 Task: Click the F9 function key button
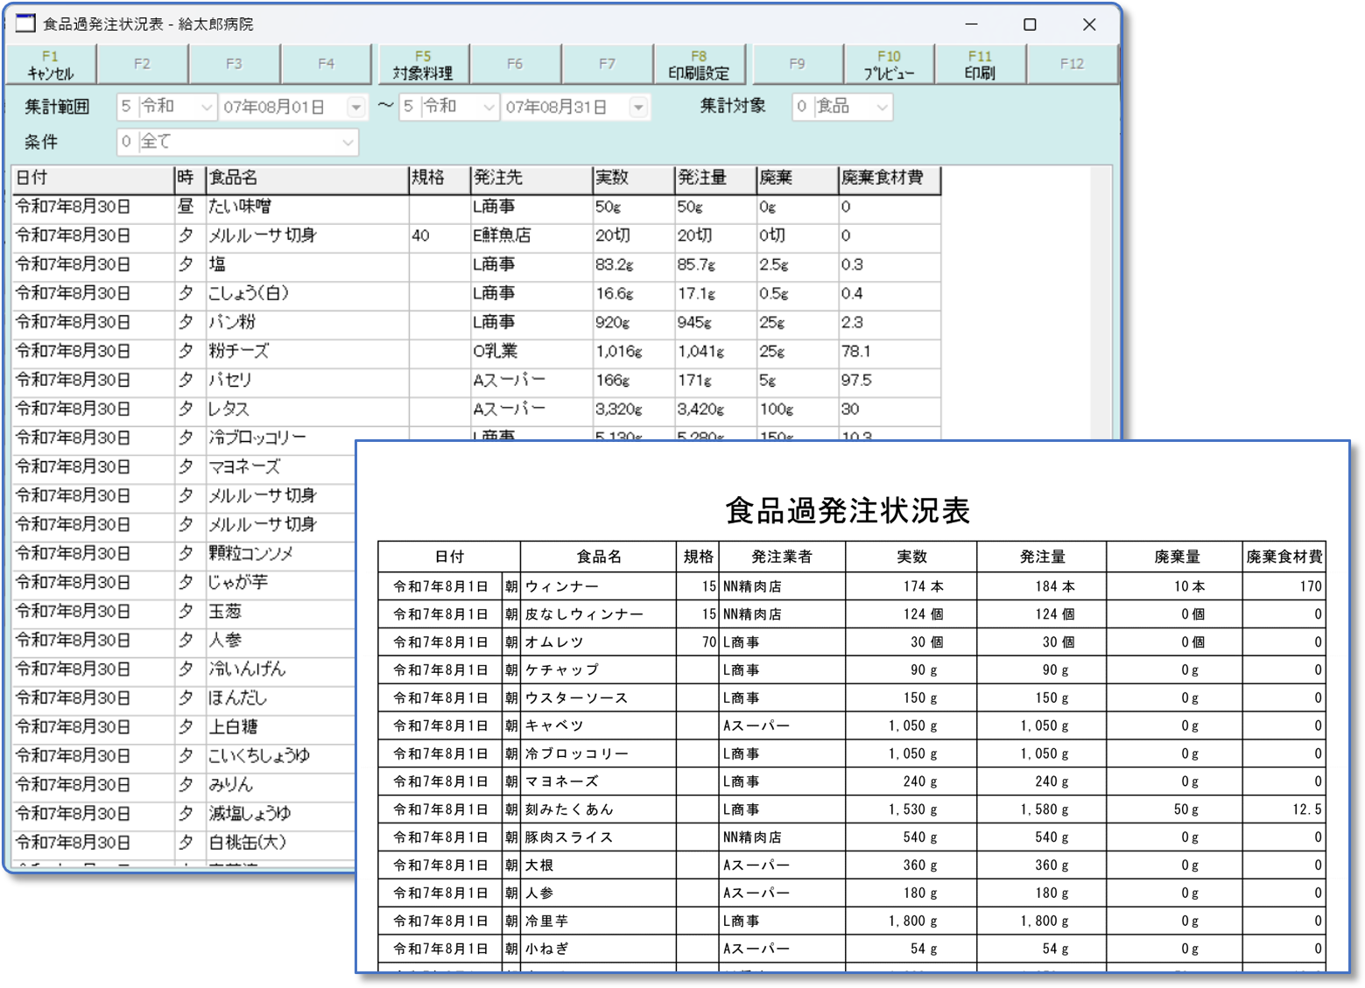point(797,63)
